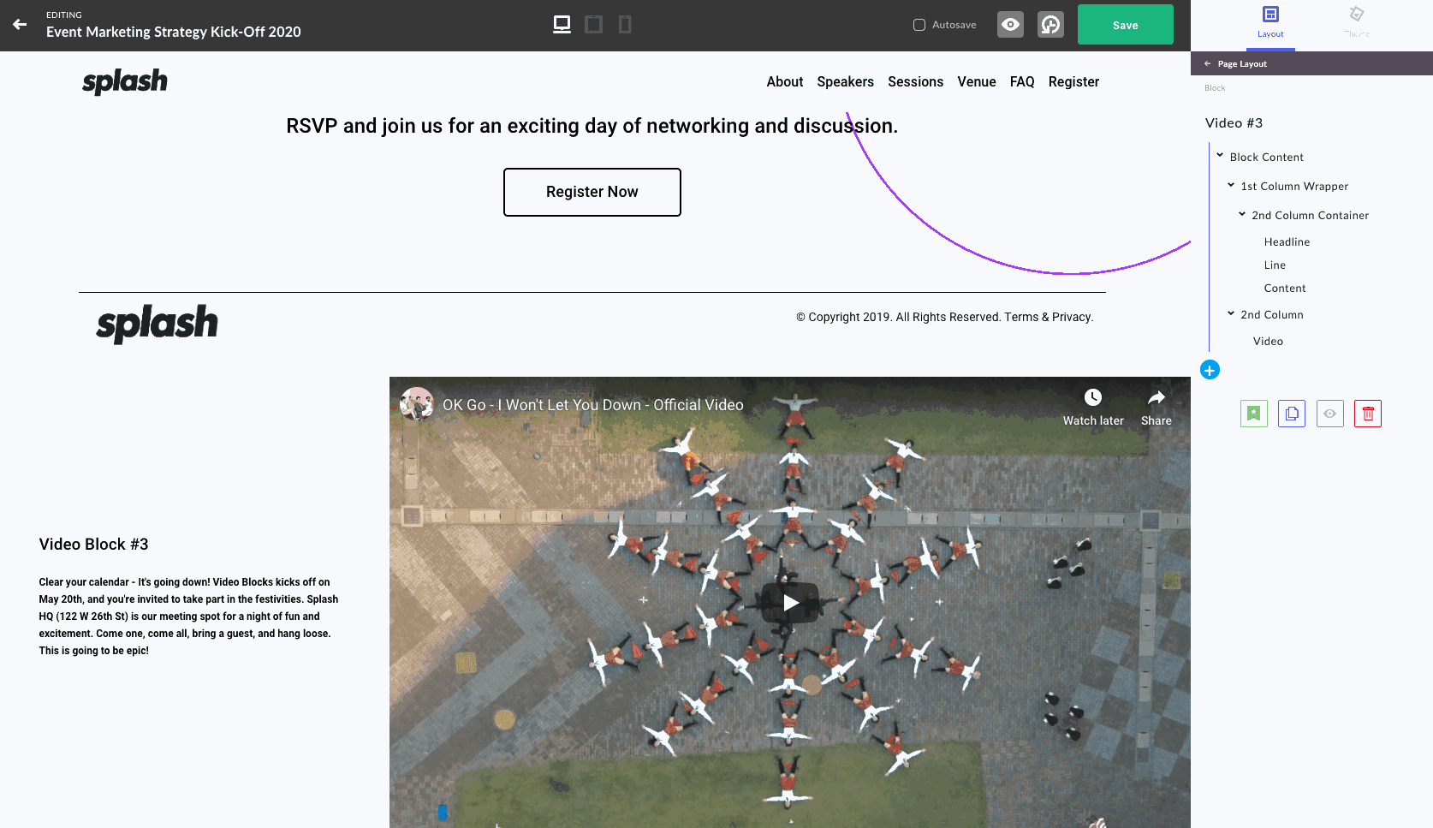The width and height of the screenshot is (1433, 828).
Task: Open Register nav link
Action: pyautogui.click(x=1073, y=81)
